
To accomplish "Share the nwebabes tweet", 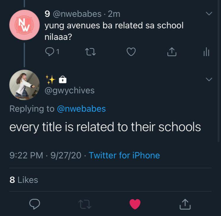I will [172, 52].
